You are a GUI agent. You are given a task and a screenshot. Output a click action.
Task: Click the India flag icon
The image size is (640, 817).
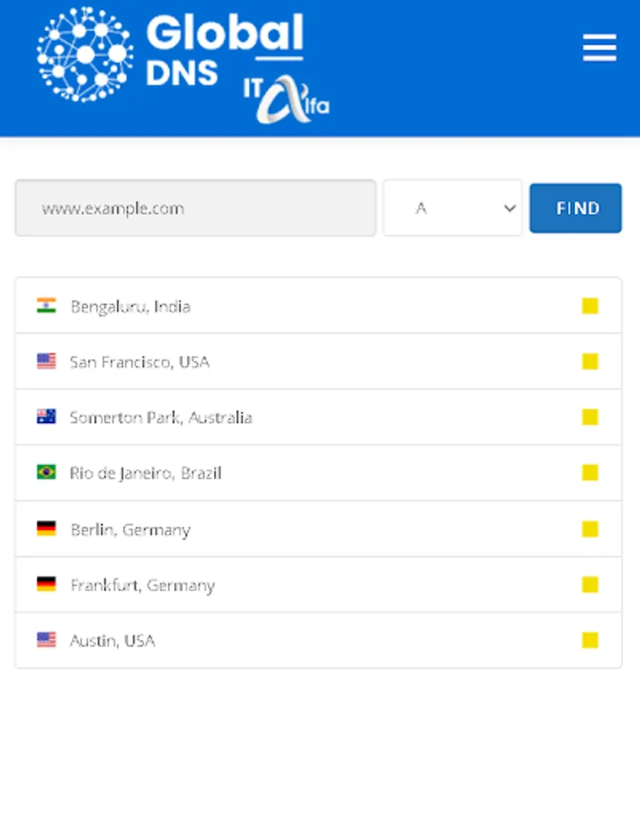[46, 305]
